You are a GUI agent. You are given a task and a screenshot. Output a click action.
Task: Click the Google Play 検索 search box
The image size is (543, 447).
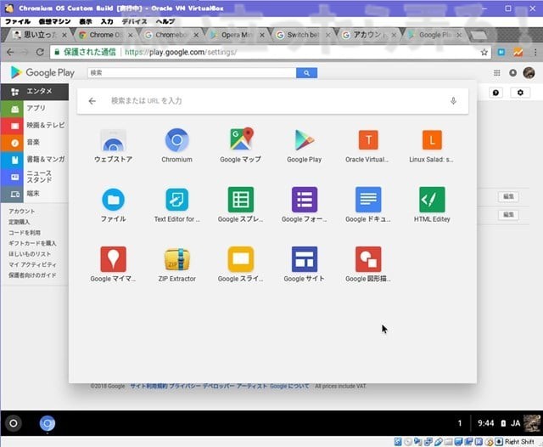tap(192, 73)
